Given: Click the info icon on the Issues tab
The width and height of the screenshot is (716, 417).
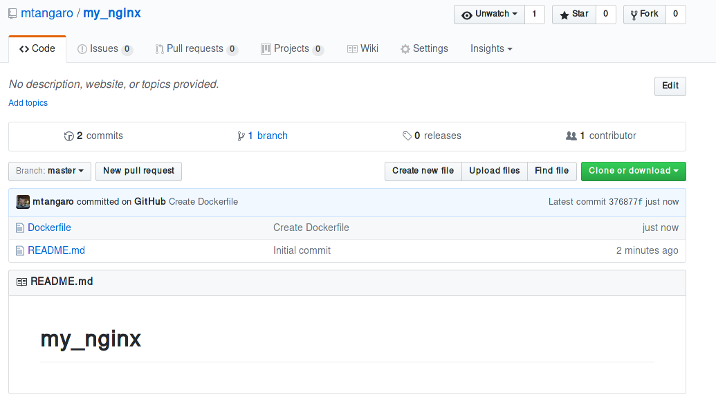Looking at the screenshot, I should (x=84, y=48).
